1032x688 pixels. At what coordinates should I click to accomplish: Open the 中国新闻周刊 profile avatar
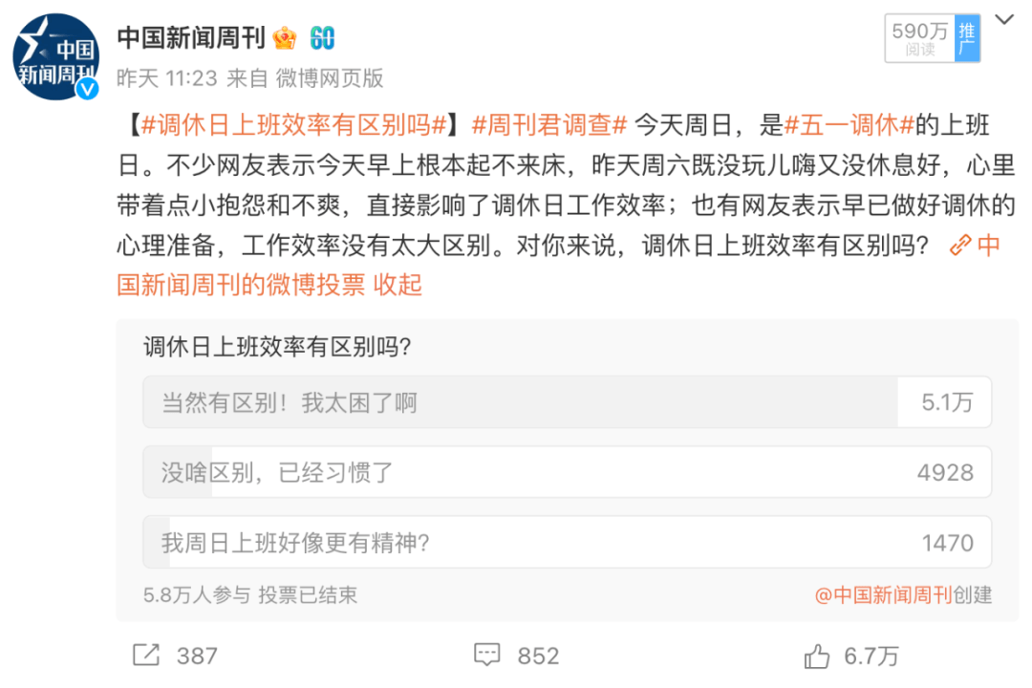tap(56, 56)
